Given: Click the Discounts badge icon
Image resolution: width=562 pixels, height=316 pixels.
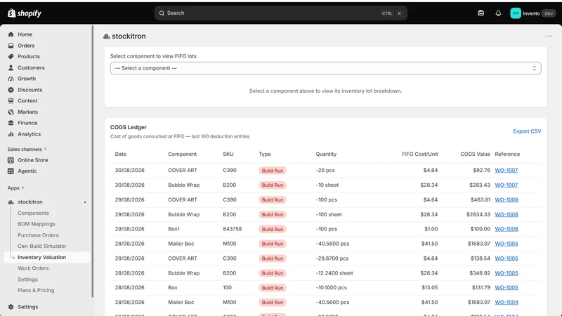Looking at the screenshot, I should [11, 90].
